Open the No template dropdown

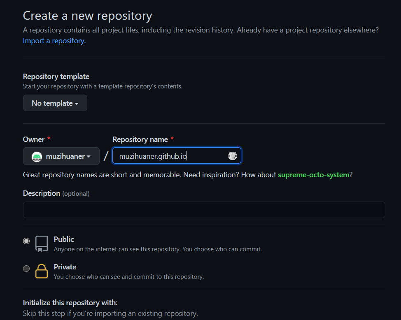(55, 103)
